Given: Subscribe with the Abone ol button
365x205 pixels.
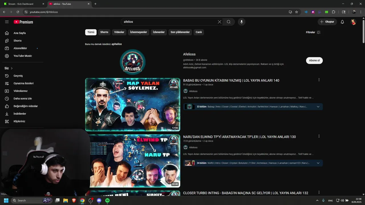Looking at the screenshot, I should [314, 60].
